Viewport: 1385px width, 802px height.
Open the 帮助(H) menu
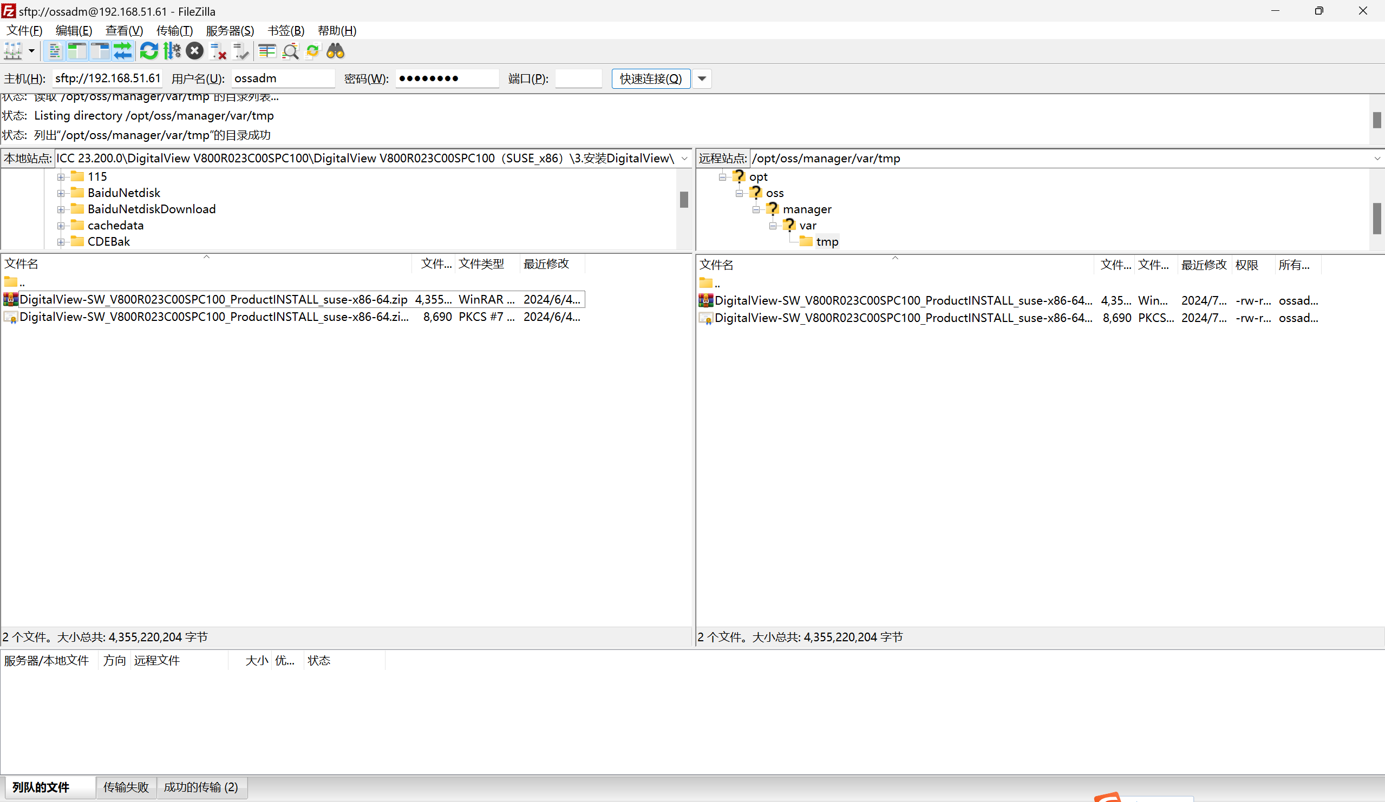pos(337,31)
